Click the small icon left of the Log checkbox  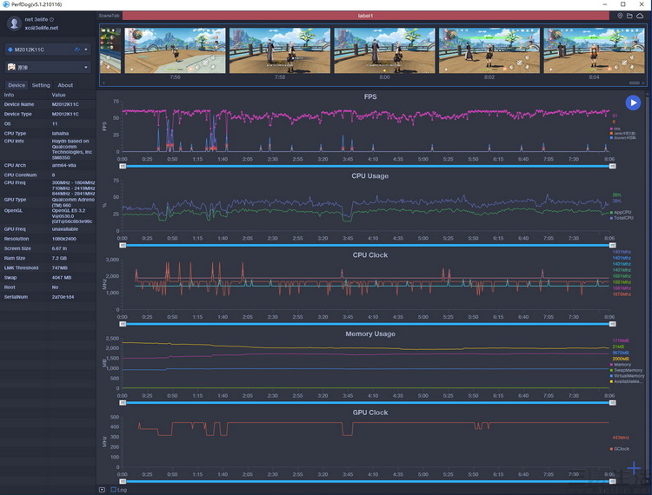[102, 490]
